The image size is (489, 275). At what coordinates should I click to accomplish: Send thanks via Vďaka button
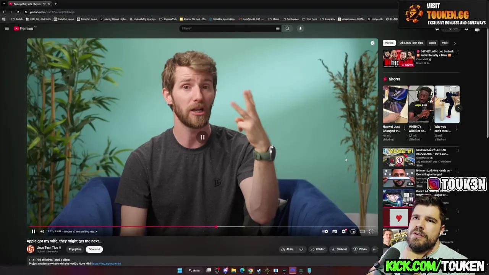[360, 249]
